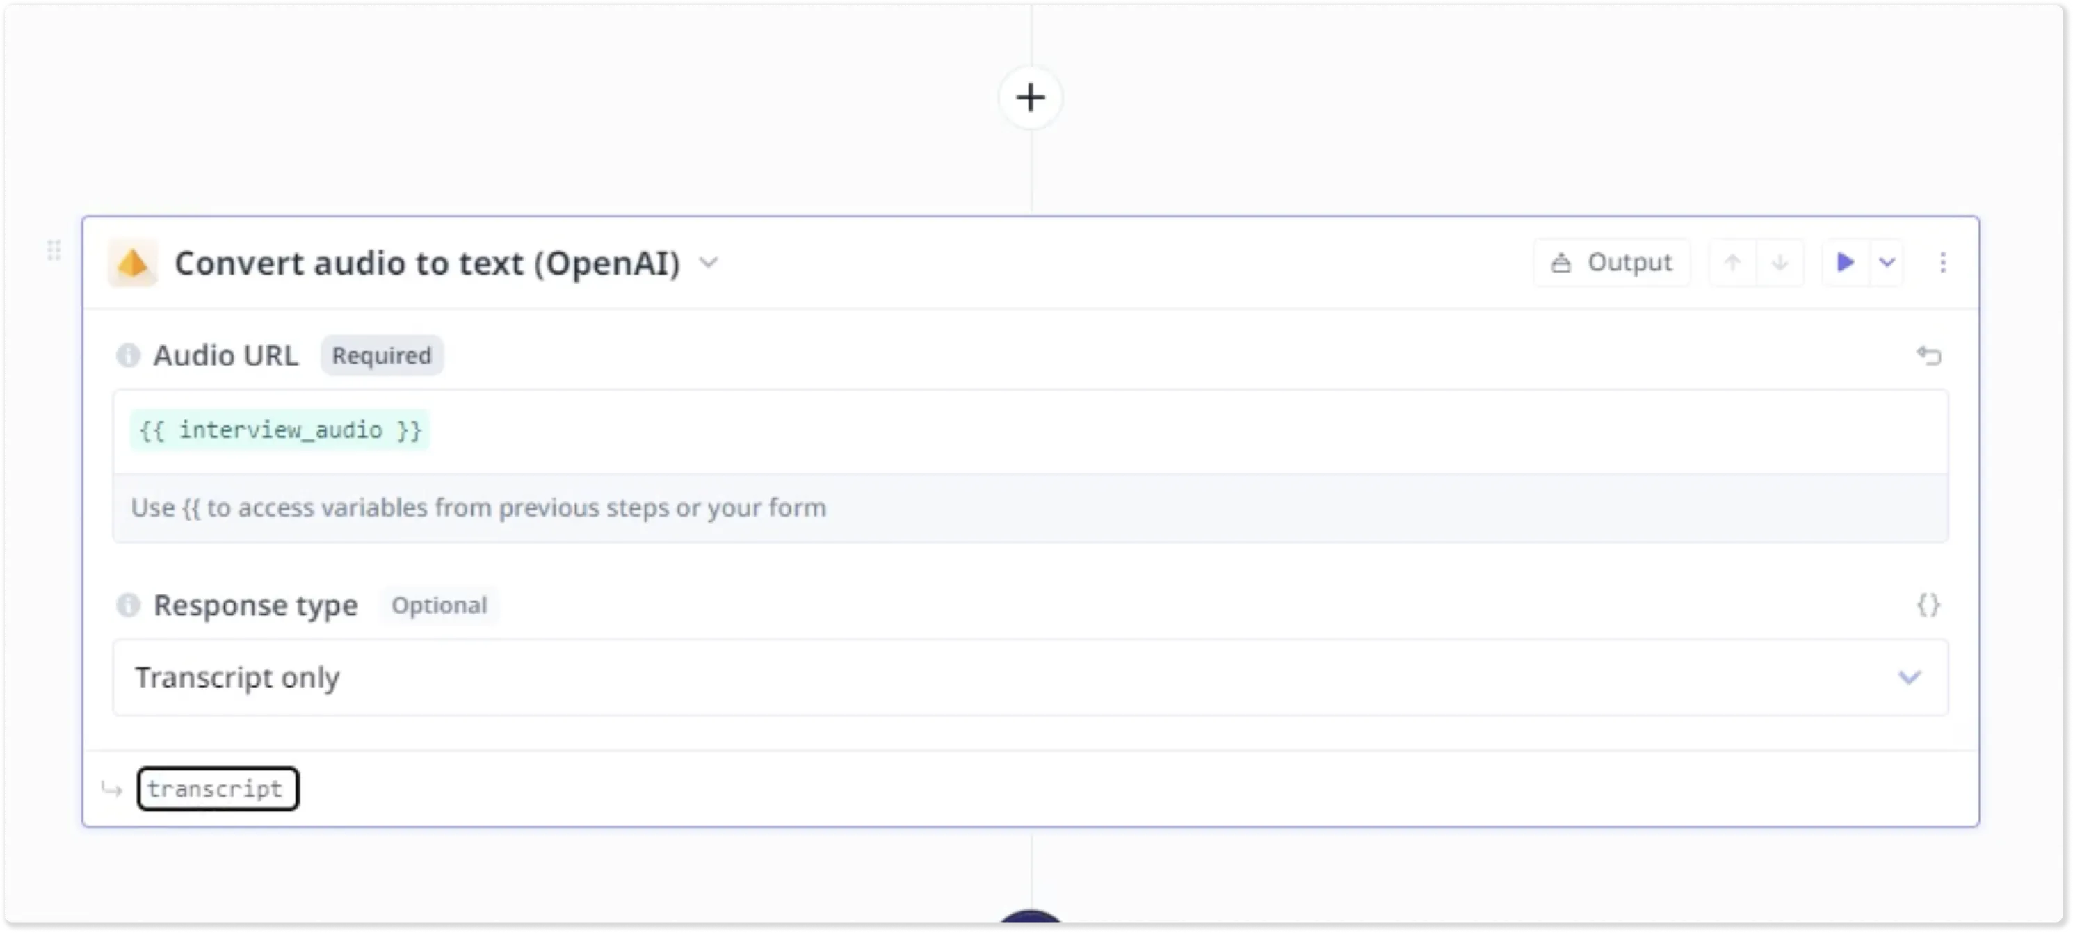Open the run options dropdown arrow
This screenshot has height=933, width=2073.
(1887, 263)
